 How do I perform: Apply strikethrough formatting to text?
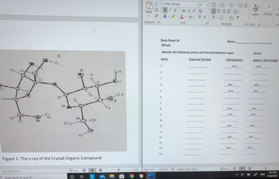184,10
